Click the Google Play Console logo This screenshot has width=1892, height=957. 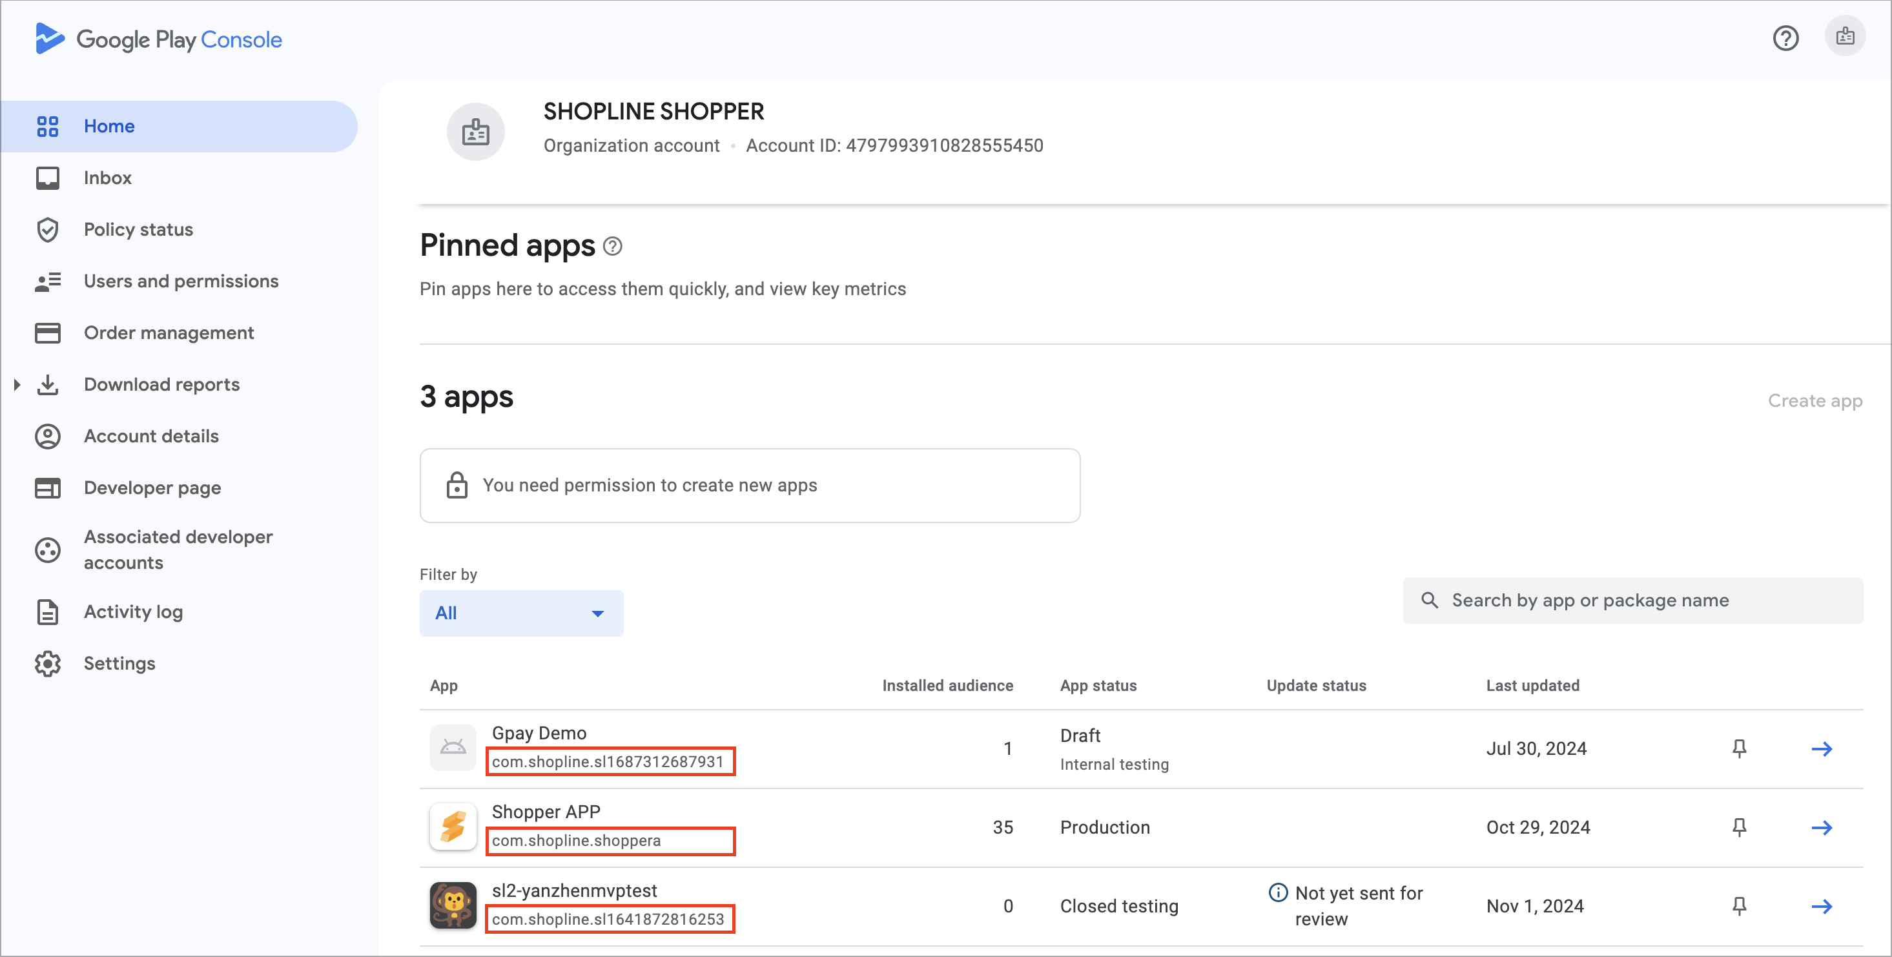tap(158, 39)
